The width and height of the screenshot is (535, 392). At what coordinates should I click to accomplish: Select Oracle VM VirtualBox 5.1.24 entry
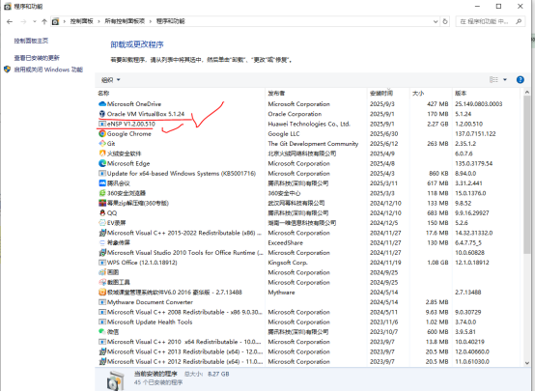(x=308, y=114)
